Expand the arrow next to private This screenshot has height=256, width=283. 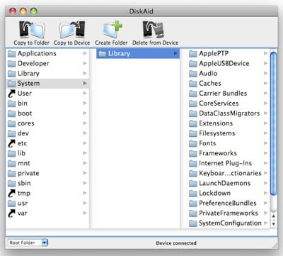click(x=85, y=173)
